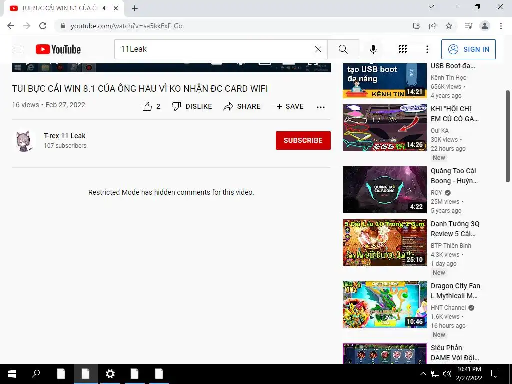Open the Chrome profile avatar

(x=485, y=26)
